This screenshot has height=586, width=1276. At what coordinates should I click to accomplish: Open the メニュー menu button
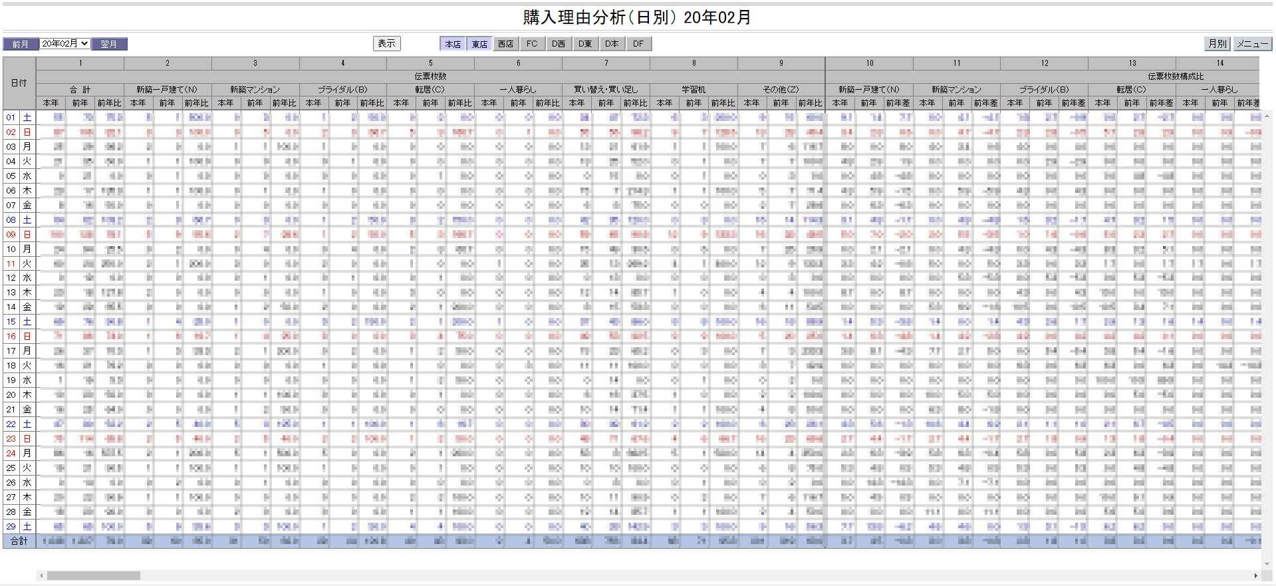pyautogui.click(x=1252, y=43)
